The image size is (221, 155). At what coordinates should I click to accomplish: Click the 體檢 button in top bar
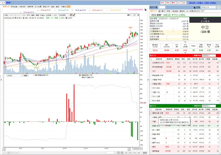click(173, 3)
